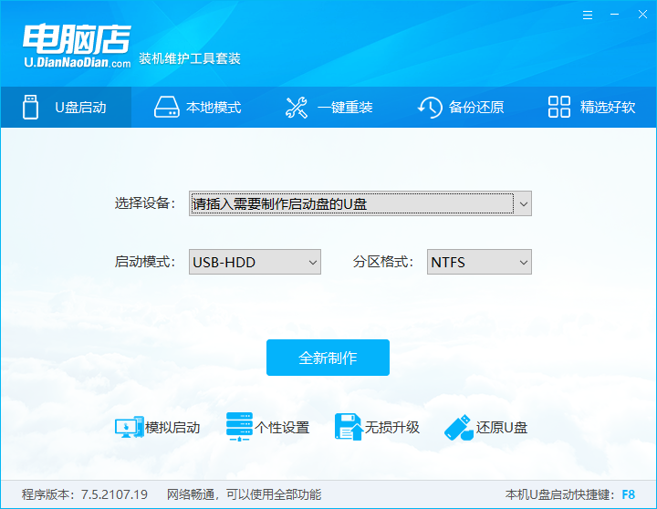Click the 全新制作 button
The image size is (657, 509).
pos(328,358)
